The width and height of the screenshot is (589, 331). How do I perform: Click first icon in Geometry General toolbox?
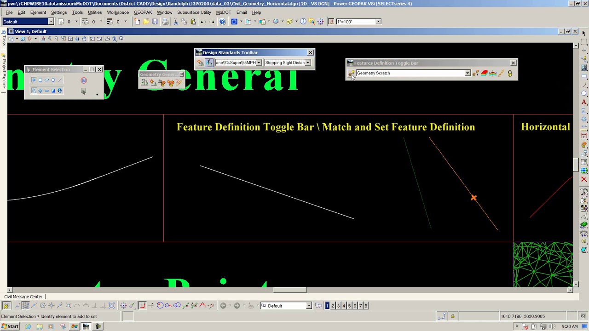coord(144,83)
